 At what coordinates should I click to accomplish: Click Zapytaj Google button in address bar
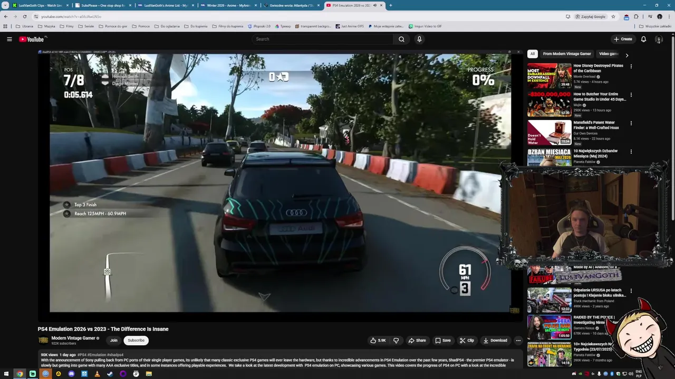pos(591,16)
